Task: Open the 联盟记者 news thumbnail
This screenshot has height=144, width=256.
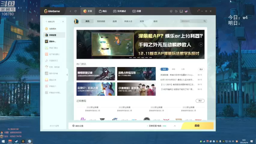Action: click(x=96, y=74)
